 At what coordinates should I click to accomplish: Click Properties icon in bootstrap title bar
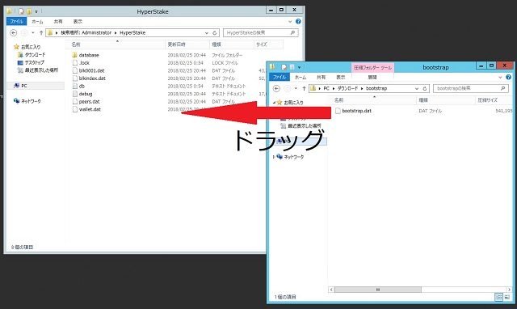click(284, 67)
